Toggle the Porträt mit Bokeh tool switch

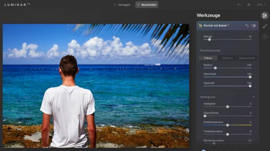tap(253, 26)
